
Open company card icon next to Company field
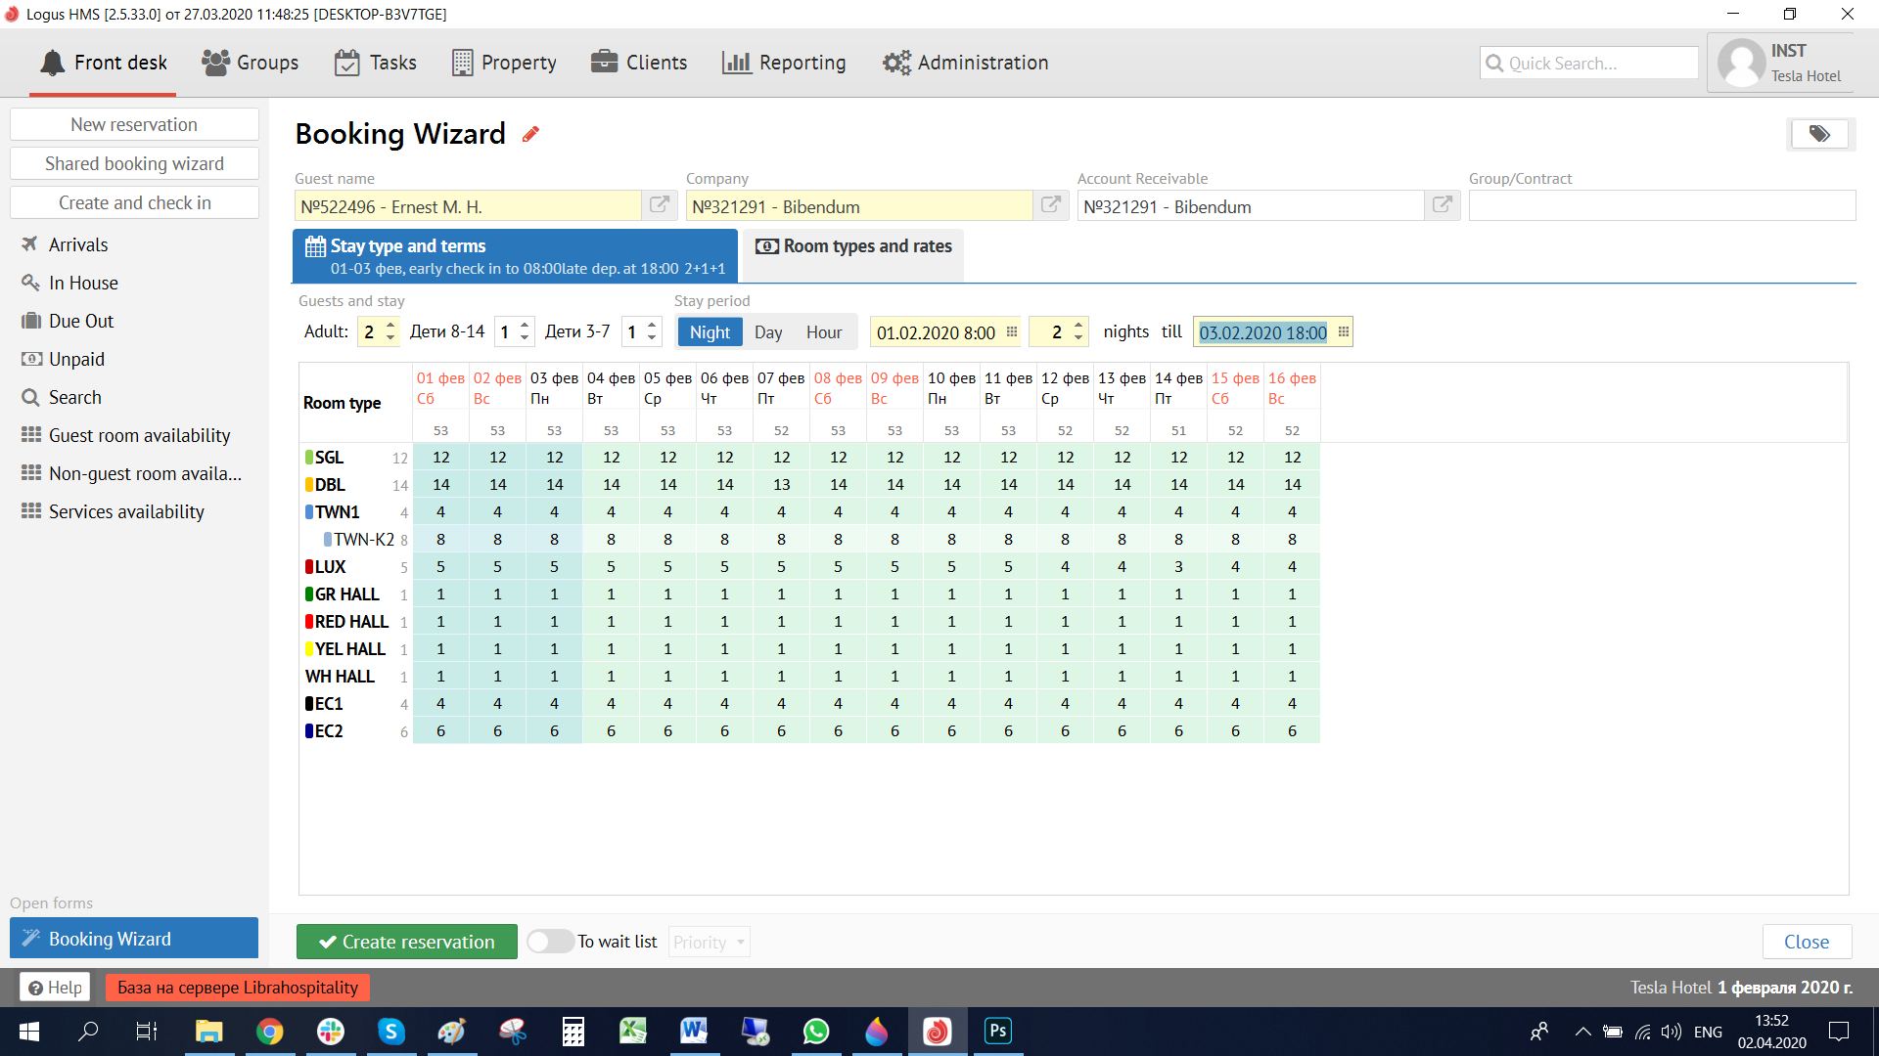1051,205
